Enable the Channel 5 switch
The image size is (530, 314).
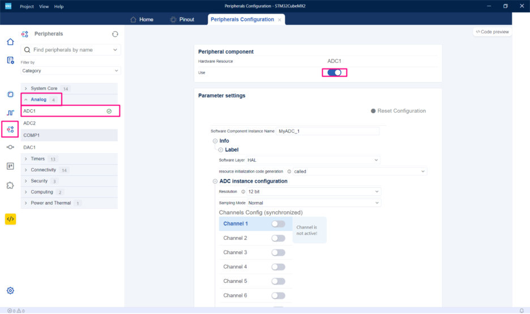tap(278, 281)
